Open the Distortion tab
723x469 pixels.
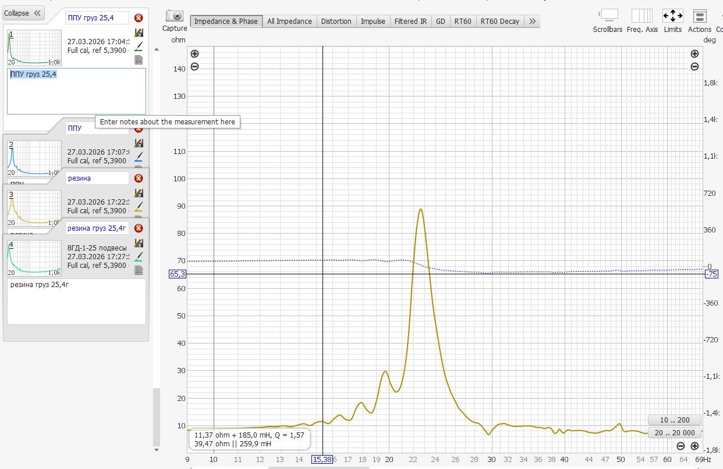[336, 22]
